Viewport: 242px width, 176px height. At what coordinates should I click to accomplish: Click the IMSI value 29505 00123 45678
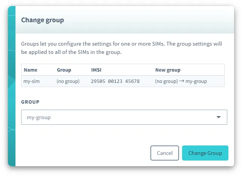click(x=115, y=81)
